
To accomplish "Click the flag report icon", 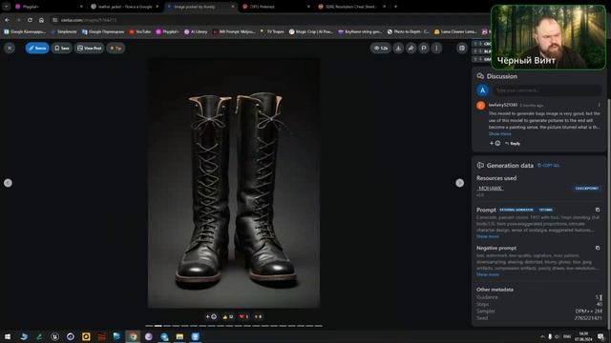I will click(x=424, y=48).
